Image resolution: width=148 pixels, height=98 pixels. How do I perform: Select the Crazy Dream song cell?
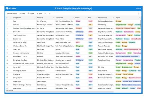tap(24, 78)
